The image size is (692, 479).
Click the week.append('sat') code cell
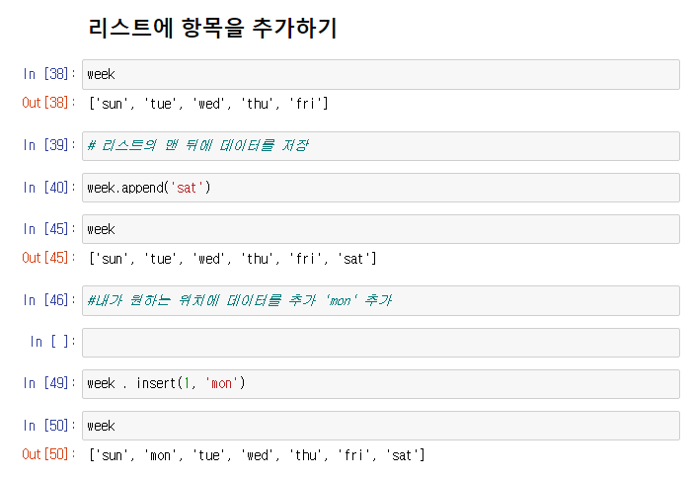[380, 188]
